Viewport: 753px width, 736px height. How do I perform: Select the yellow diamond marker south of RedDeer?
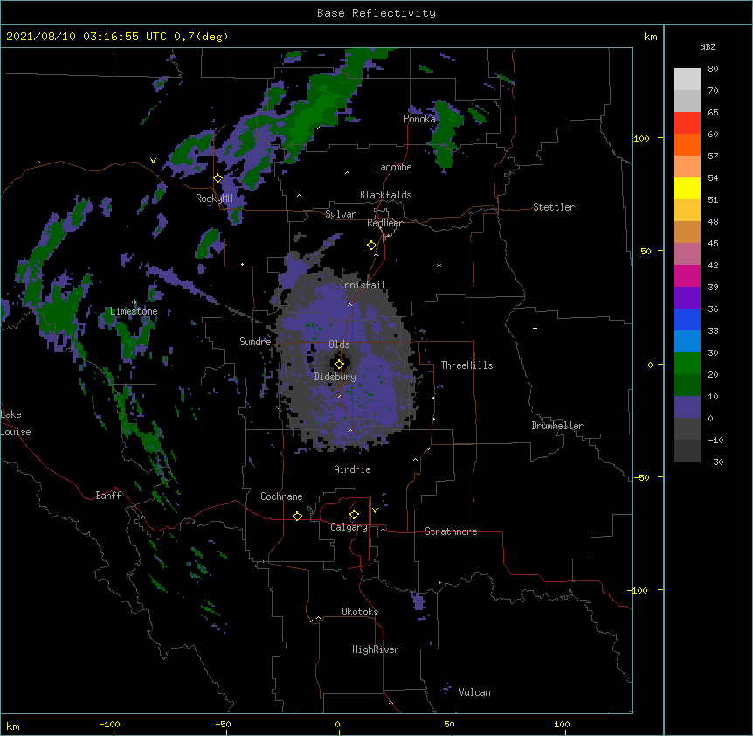372,246
